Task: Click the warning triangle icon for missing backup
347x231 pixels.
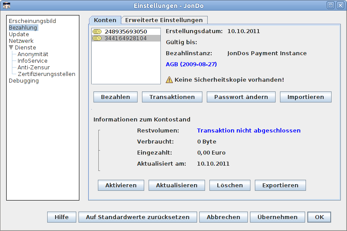Action: point(169,80)
